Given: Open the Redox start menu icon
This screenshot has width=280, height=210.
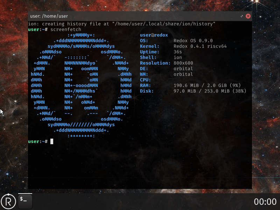Looking at the screenshot, I should 8,201.
